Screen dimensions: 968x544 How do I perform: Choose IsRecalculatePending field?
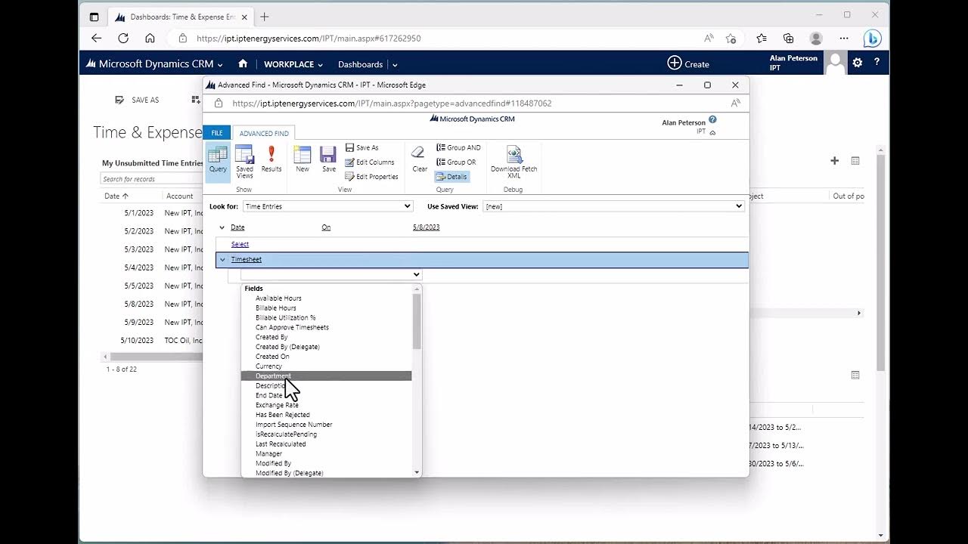[287, 434]
